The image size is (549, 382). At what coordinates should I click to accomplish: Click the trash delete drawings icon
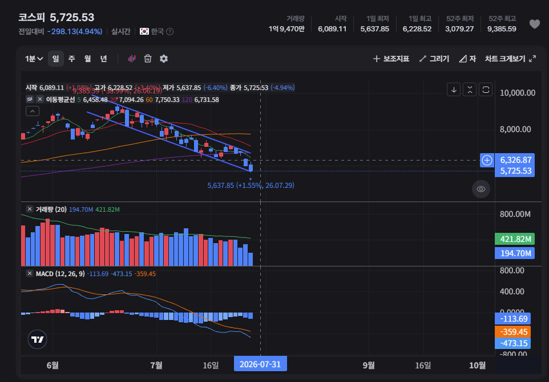(x=148, y=59)
